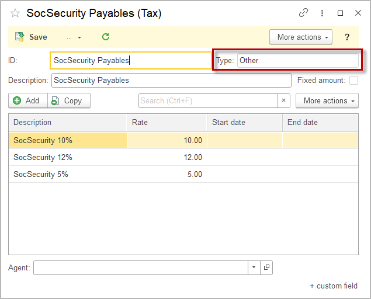Expand the ellipsis dropdown next to Save
Screen dimensions: 371x299
pyautogui.click(x=74, y=37)
